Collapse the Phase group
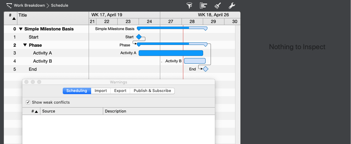The width and height of the screenshot is (351, 144). click(x=25, y=45)
